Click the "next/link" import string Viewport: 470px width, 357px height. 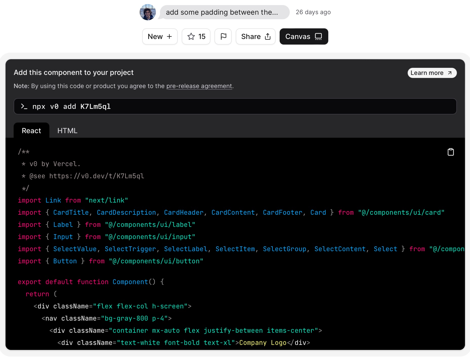coord(106,200)
